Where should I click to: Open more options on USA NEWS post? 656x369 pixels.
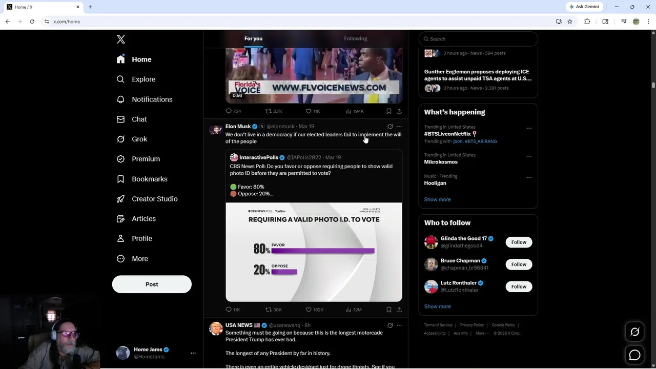[x=399, y=325]
